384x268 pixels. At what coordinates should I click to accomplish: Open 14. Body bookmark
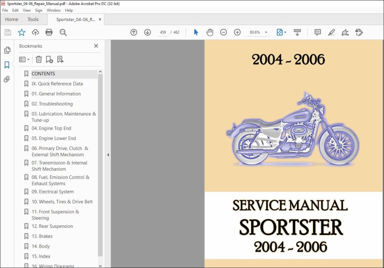(40, 246)
